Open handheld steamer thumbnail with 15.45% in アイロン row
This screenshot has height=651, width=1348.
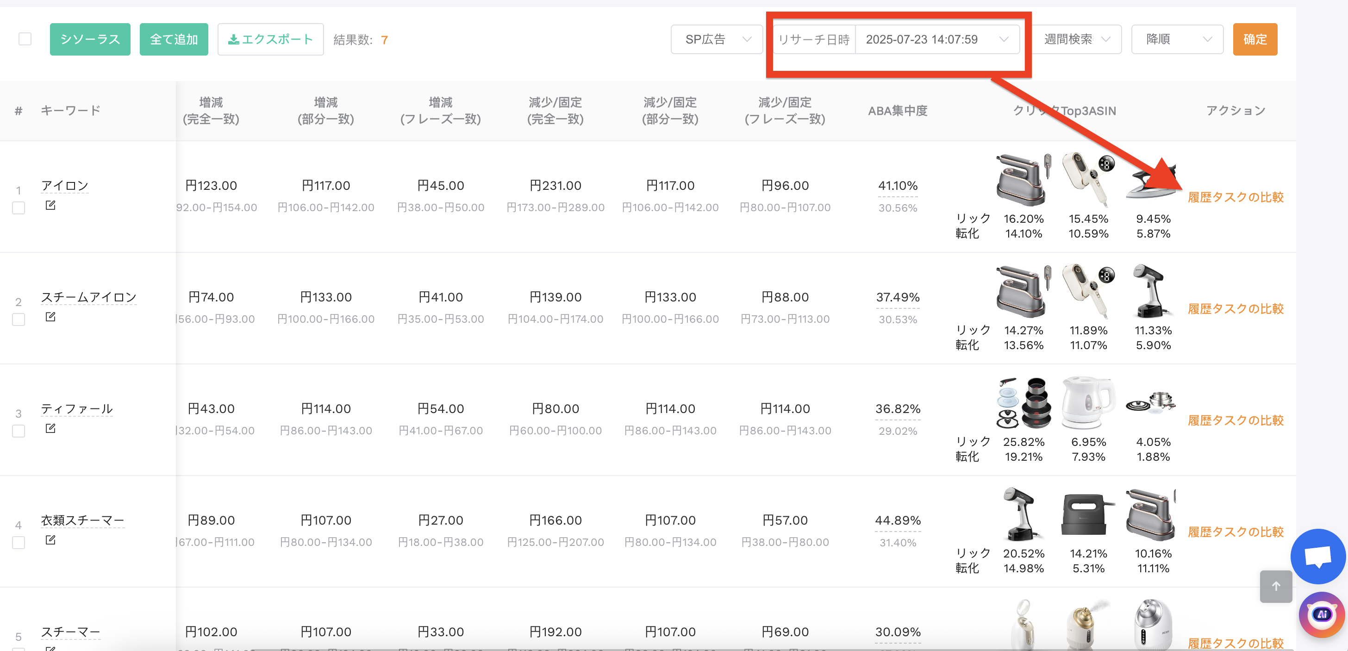(x=1088, y=180)
